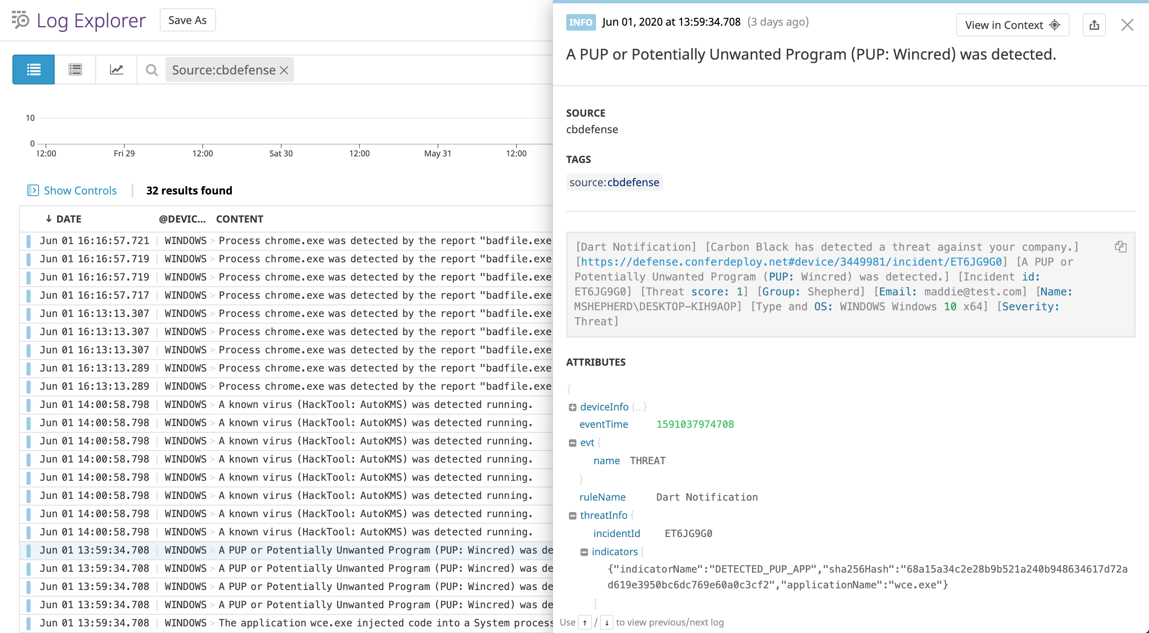Switch to the list view tab
The width and height of the screenshot is (1149, 633).
click(x=33, y=69)
